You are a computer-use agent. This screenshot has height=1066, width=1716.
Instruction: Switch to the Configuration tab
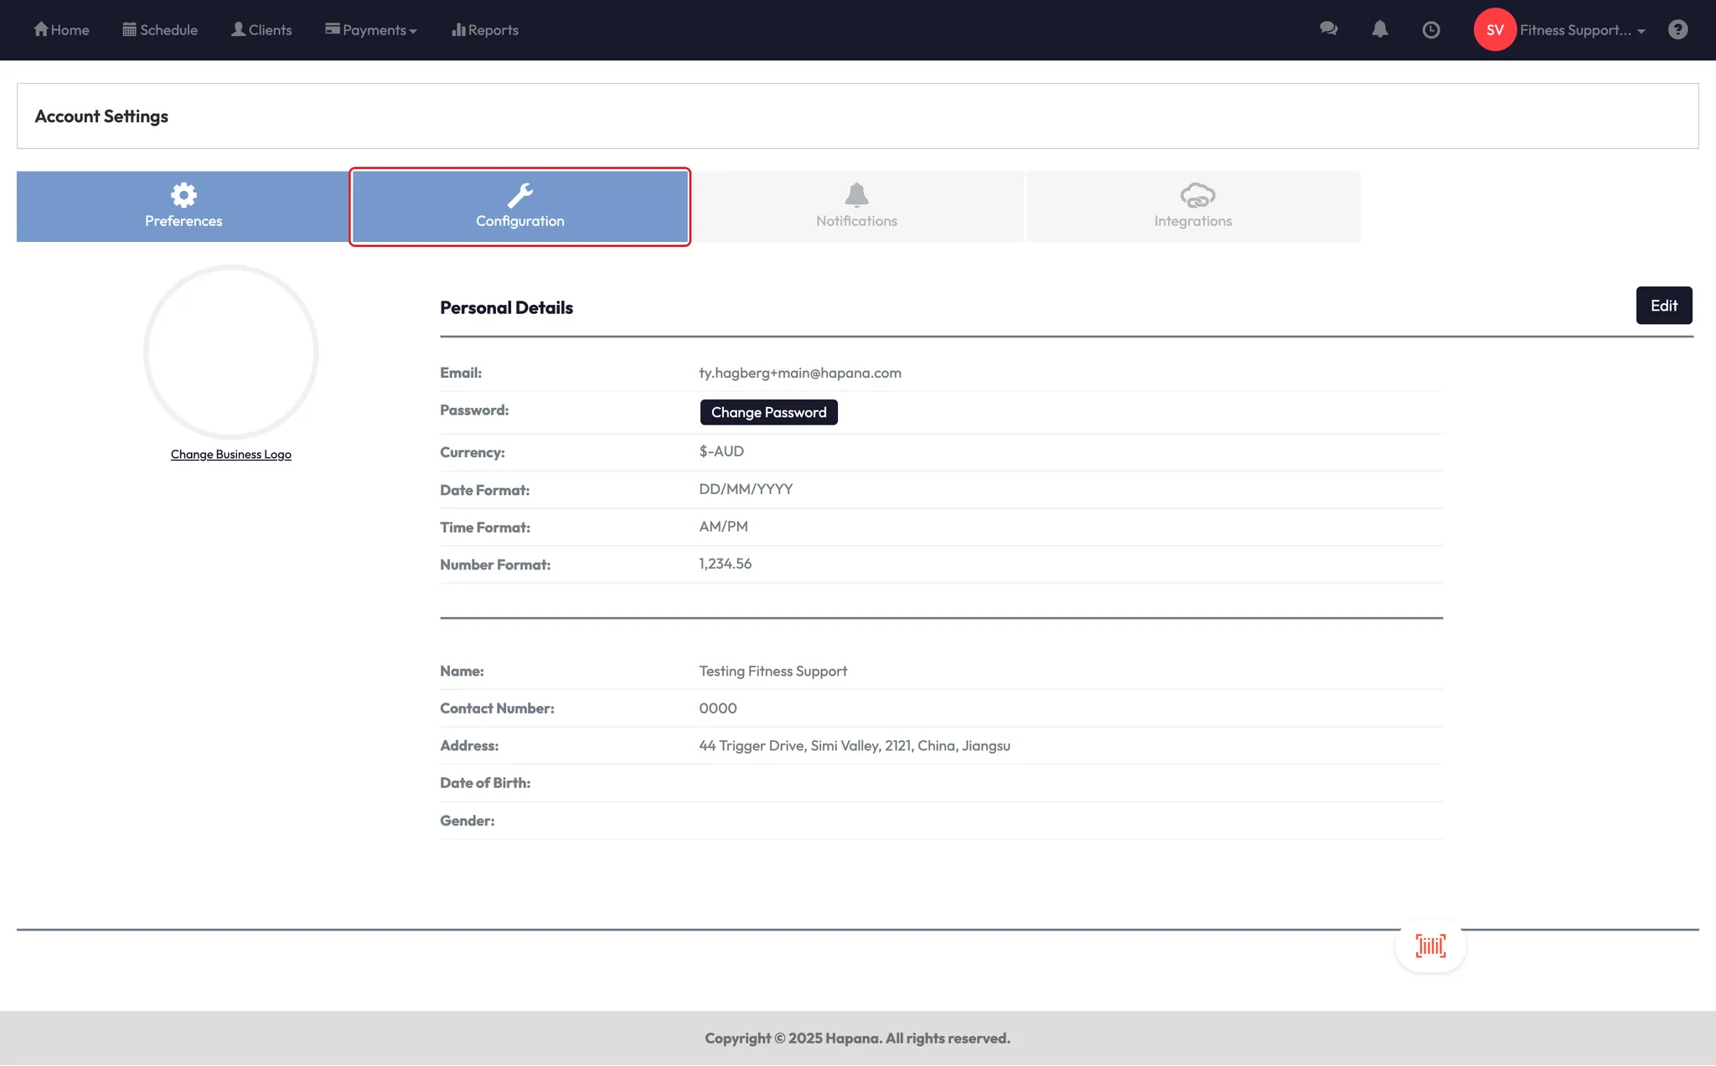519,207
